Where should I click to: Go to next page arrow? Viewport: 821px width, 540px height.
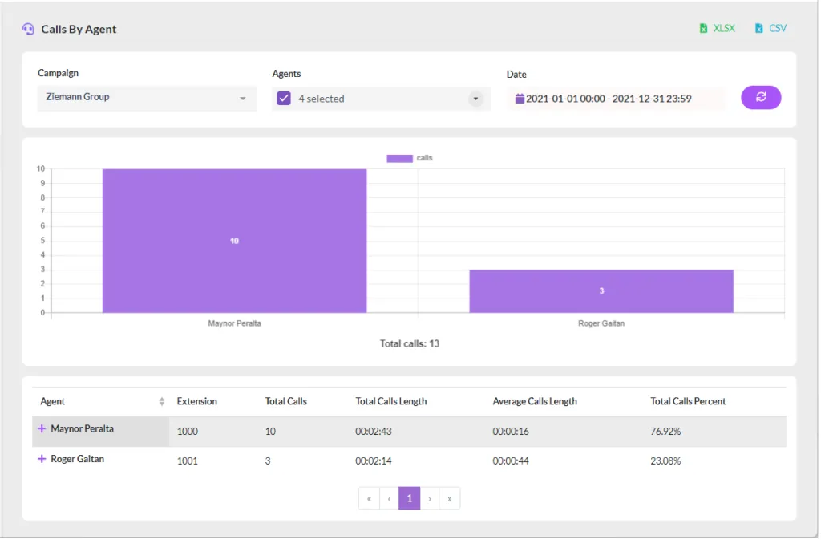(430, 499)
